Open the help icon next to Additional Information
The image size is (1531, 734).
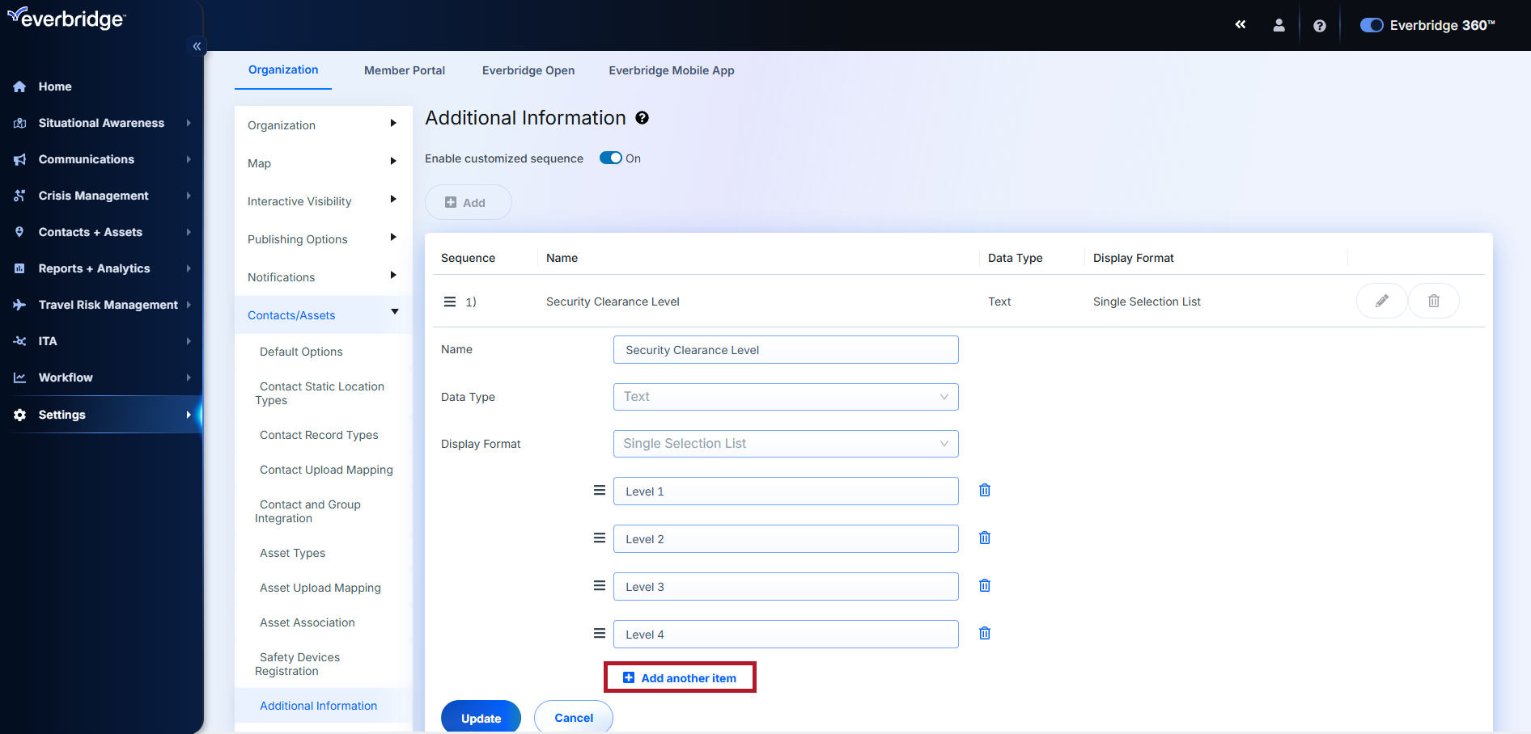coord(642,118)
